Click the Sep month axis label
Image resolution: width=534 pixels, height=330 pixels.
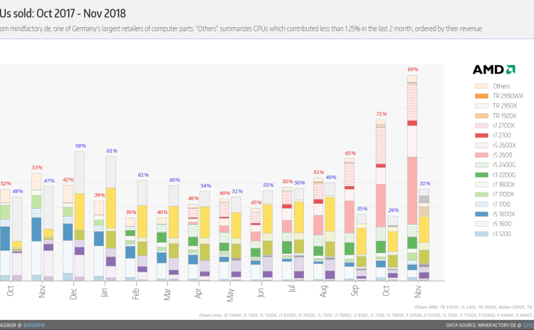355,291
